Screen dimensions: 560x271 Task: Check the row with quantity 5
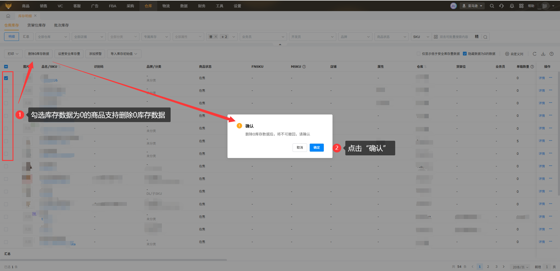(6, 141)
